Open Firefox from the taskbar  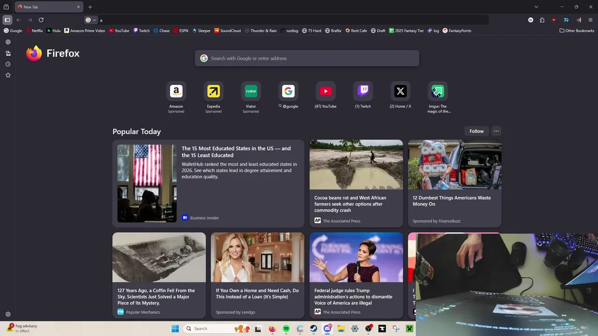pos(272,329)
